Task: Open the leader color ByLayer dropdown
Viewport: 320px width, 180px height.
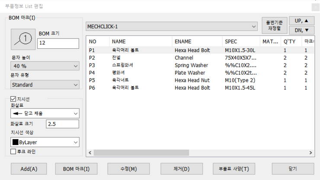Action: pyautogui.click(x=45, y=142)
